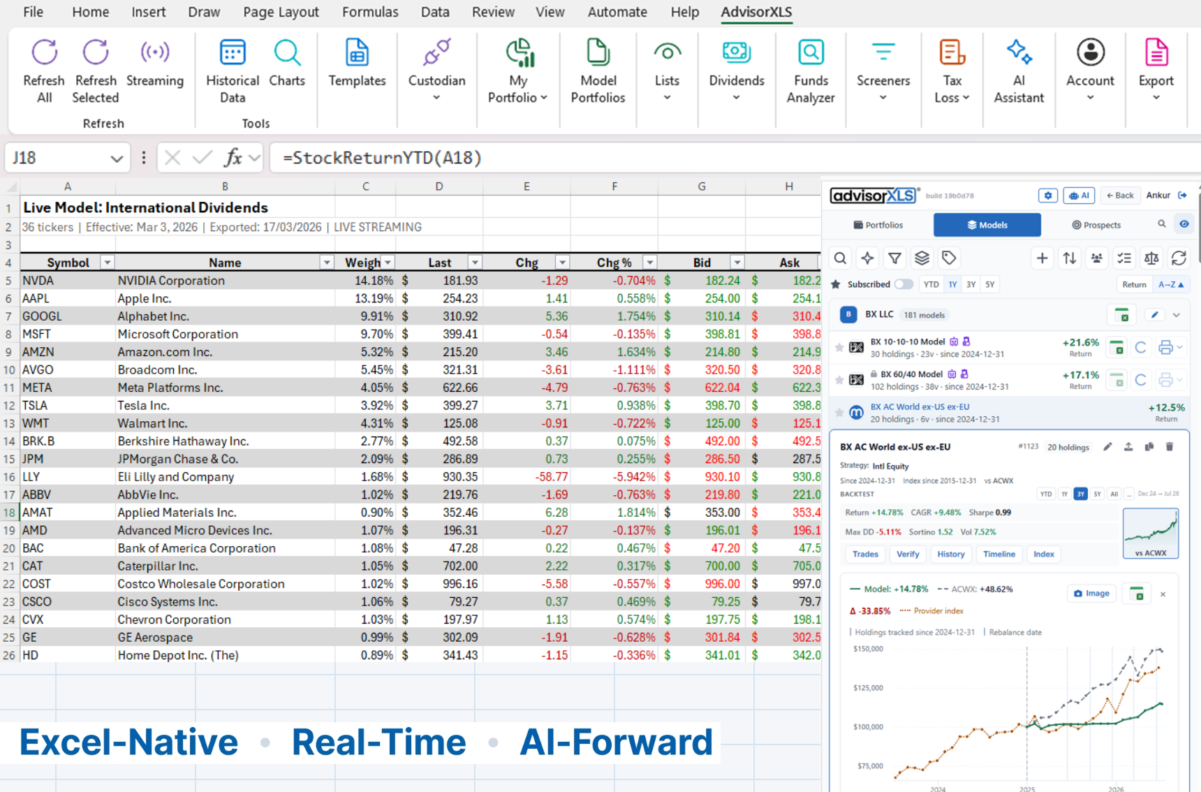The image size is (1201, 792).
Task: Open the Templates tool
Action: [x=357, y=63]
